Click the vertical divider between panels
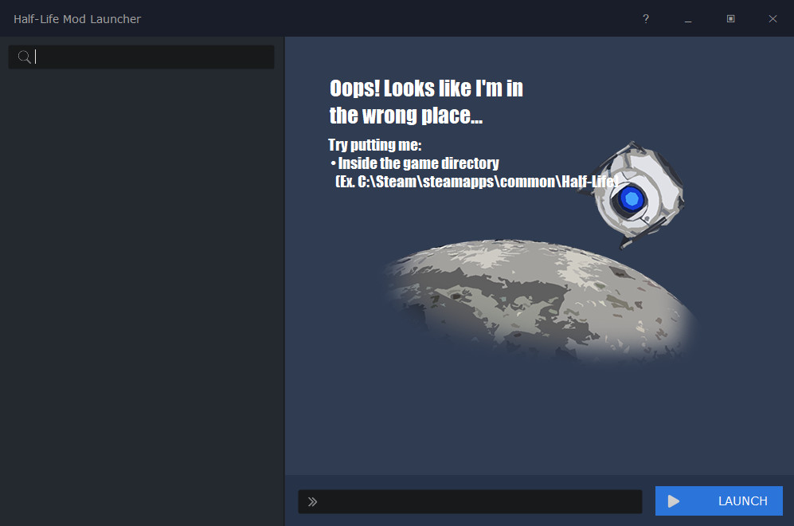 284,279
